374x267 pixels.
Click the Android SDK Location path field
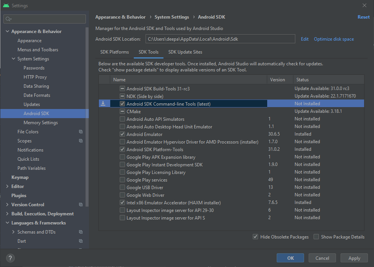220,39
